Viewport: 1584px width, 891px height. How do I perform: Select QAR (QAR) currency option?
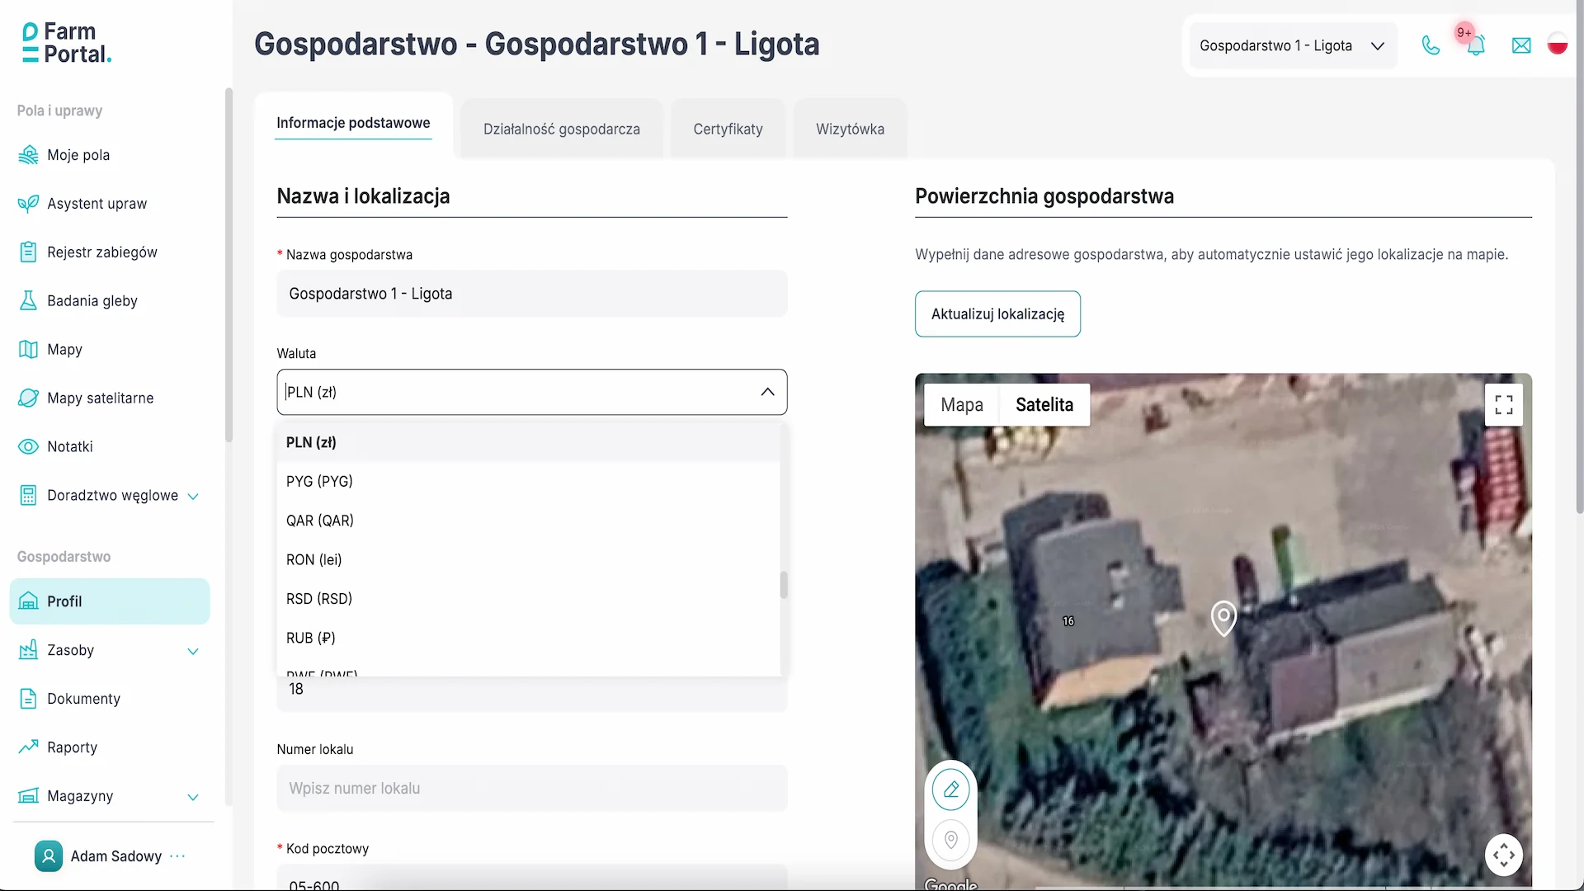tap(528, 521)
